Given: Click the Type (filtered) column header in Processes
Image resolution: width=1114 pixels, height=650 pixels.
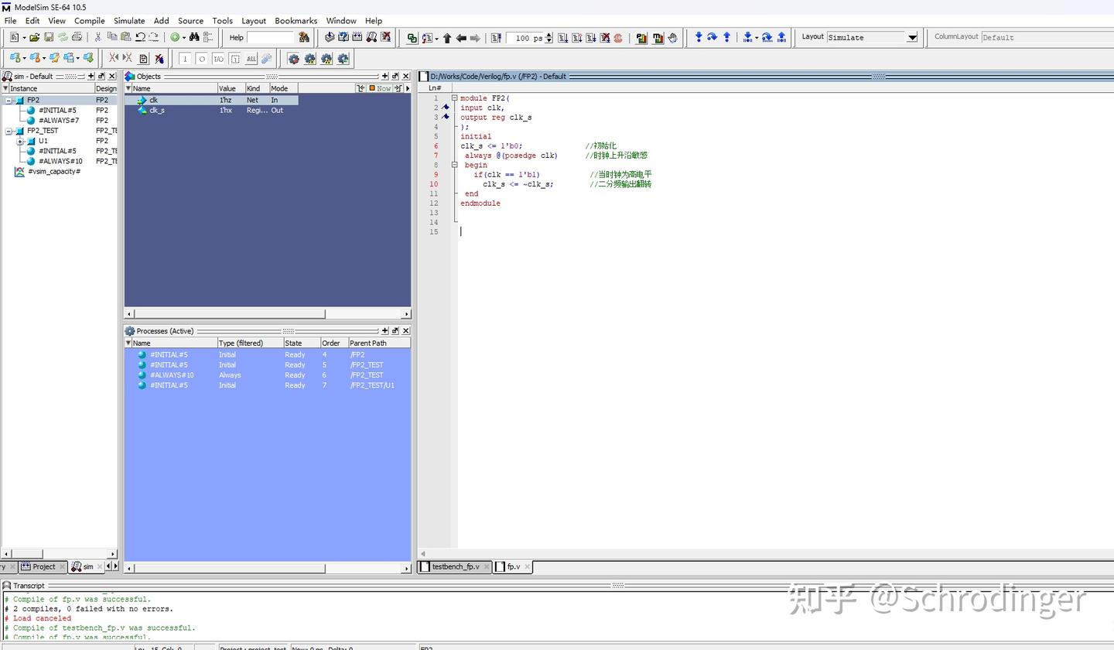Looking at the screenshot, I should tap(250, 343).
